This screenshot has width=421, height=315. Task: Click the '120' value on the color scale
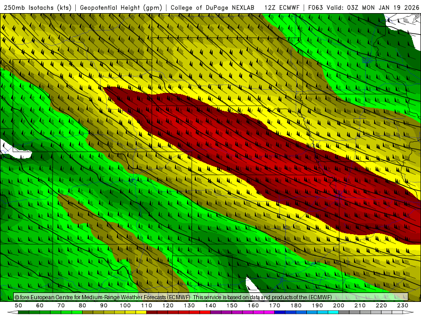[x=168, y=306]
